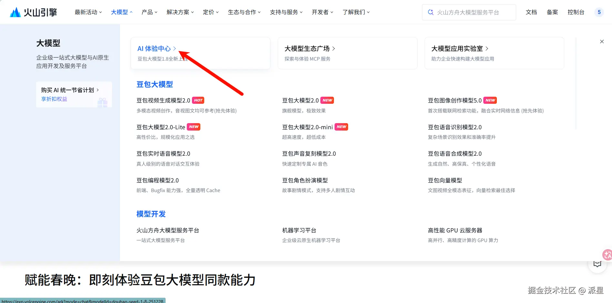This screenshot has width=612, height=303.
Task: Open 豆包视频生成模型2.0 product page
Action: point(163,101)
